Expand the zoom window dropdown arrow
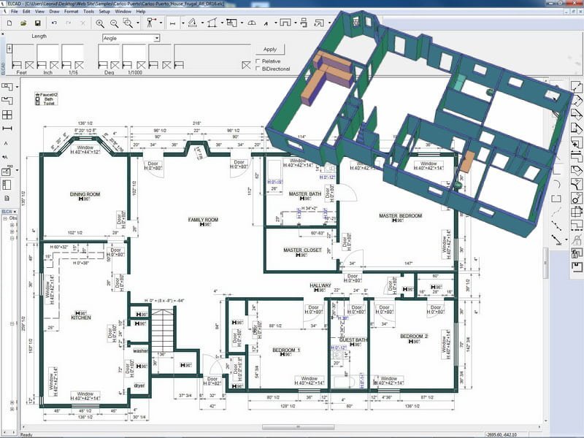This screenshot has width=584, height=438. point(138,23)
